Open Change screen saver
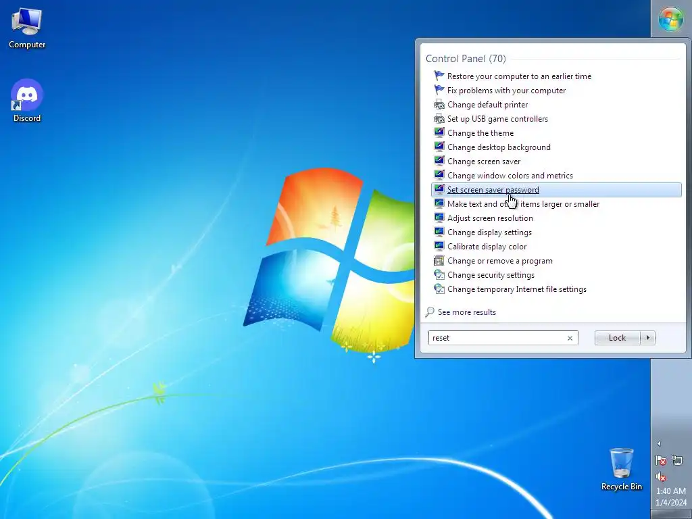 coord(484,161)
